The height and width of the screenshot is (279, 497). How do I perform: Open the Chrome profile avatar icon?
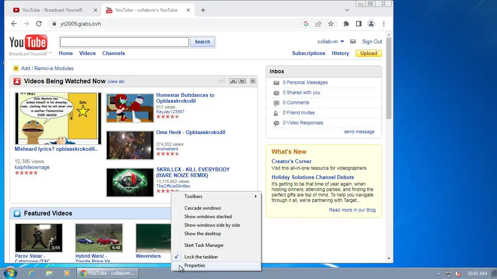(x=371, y=24)
